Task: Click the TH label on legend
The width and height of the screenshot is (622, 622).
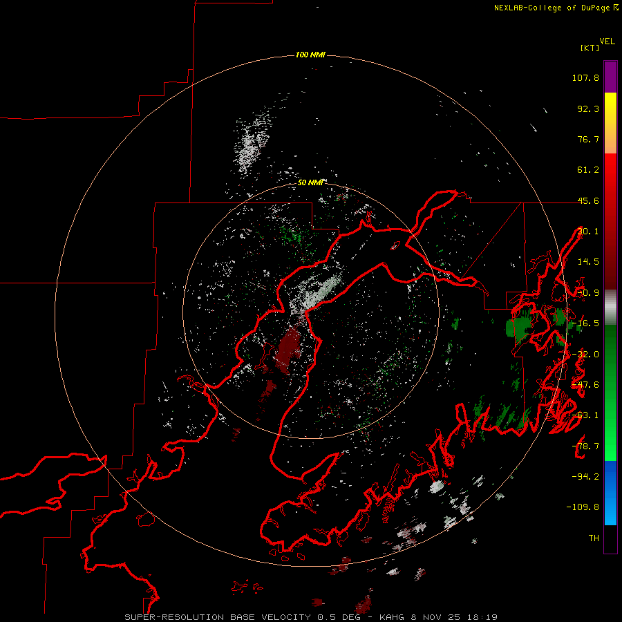Action: tap(594, 538)
